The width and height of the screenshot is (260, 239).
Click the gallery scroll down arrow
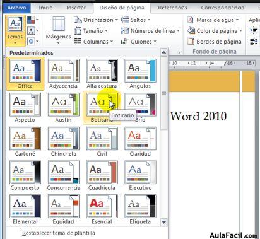163,222
